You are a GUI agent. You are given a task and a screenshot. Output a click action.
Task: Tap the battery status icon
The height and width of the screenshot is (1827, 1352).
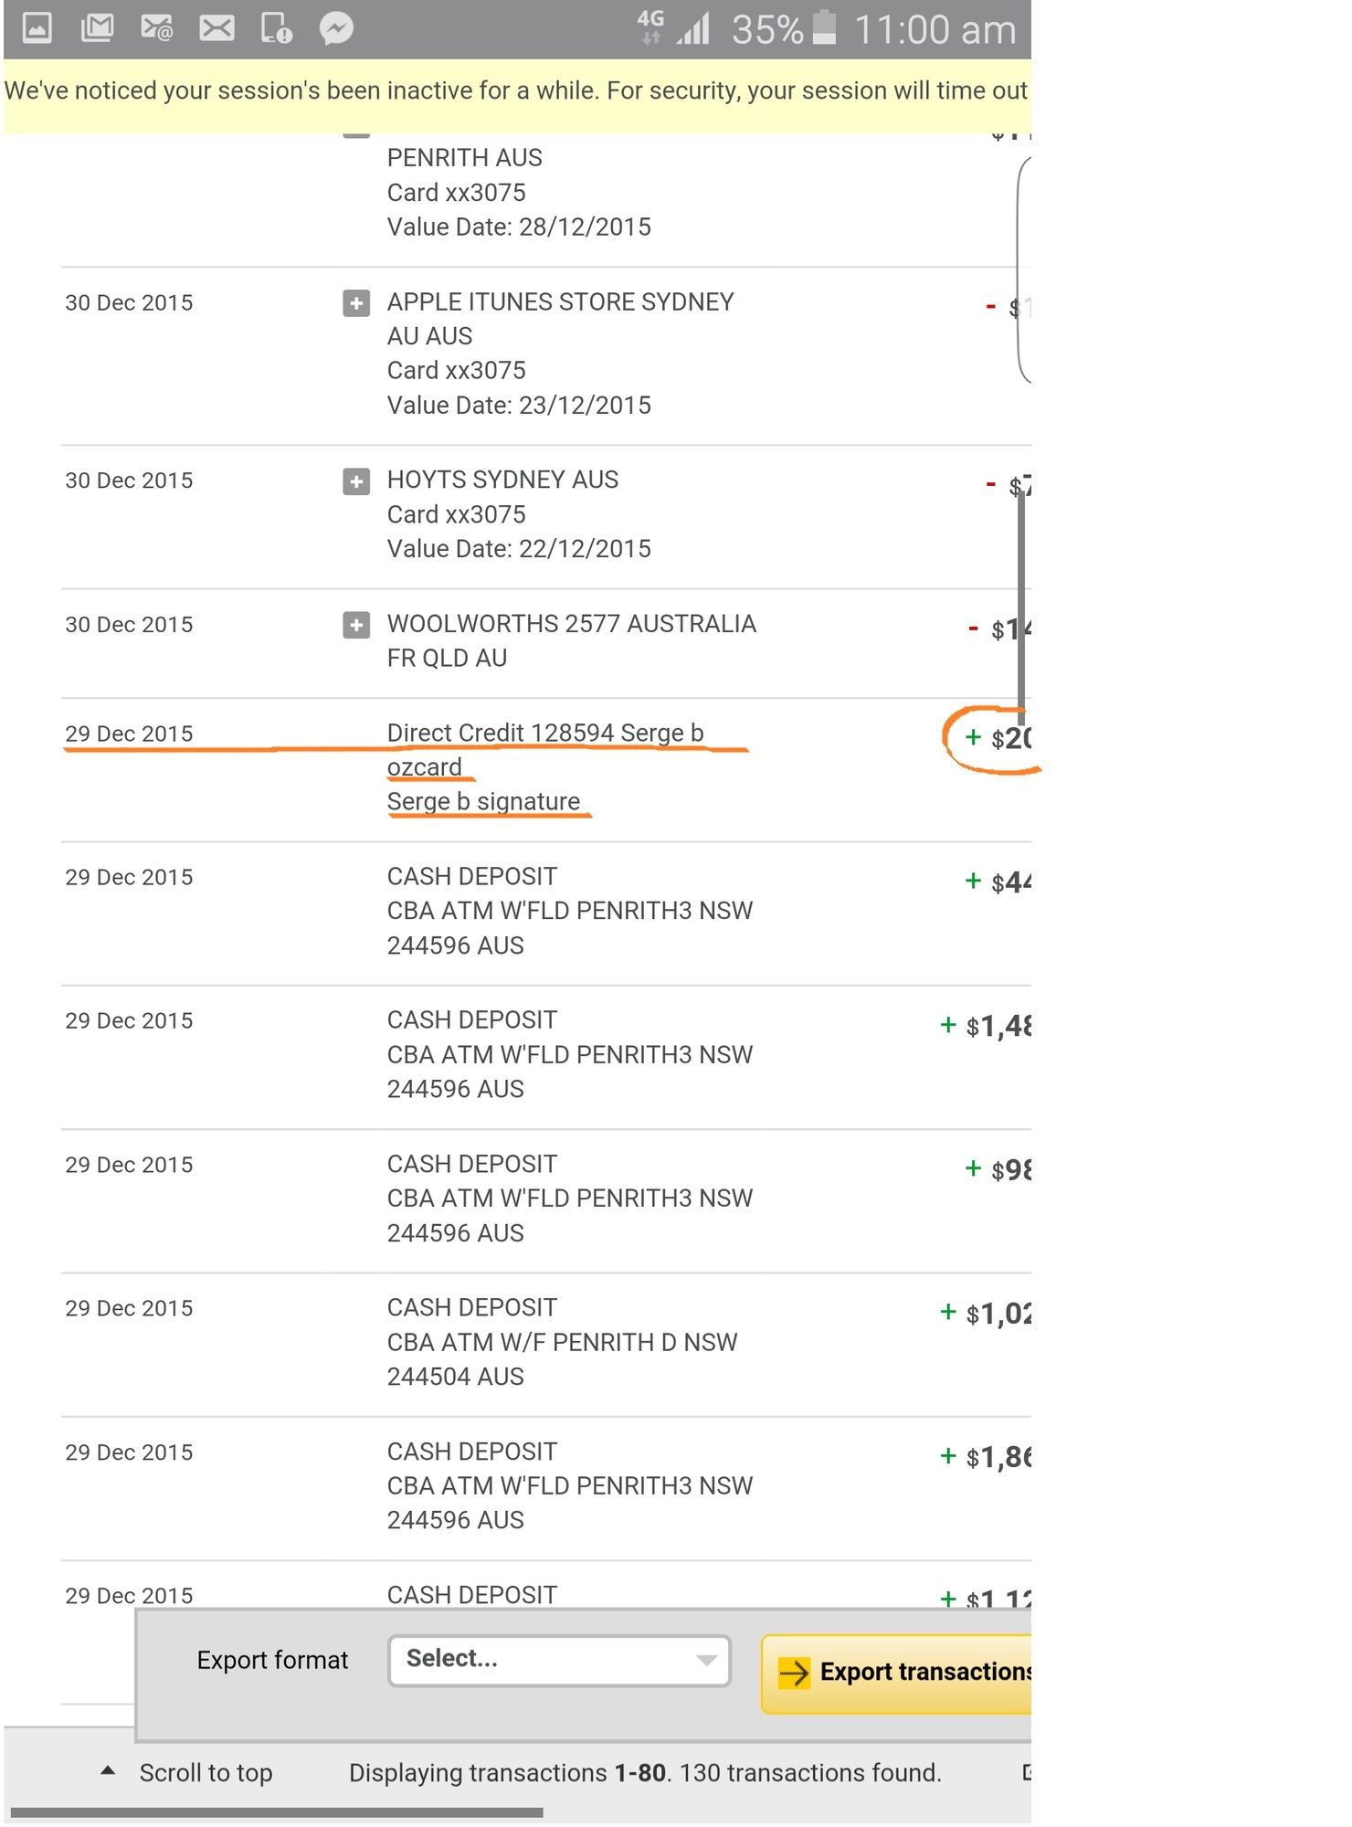pos(824,27)
